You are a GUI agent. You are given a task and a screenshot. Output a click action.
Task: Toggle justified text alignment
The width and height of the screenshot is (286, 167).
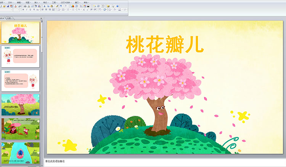tap(53, 10)
